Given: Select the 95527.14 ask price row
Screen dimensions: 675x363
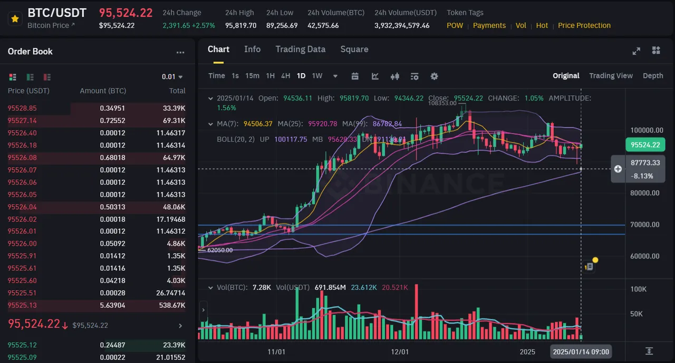Looking at the screenshot, I should tap(98, 120).
